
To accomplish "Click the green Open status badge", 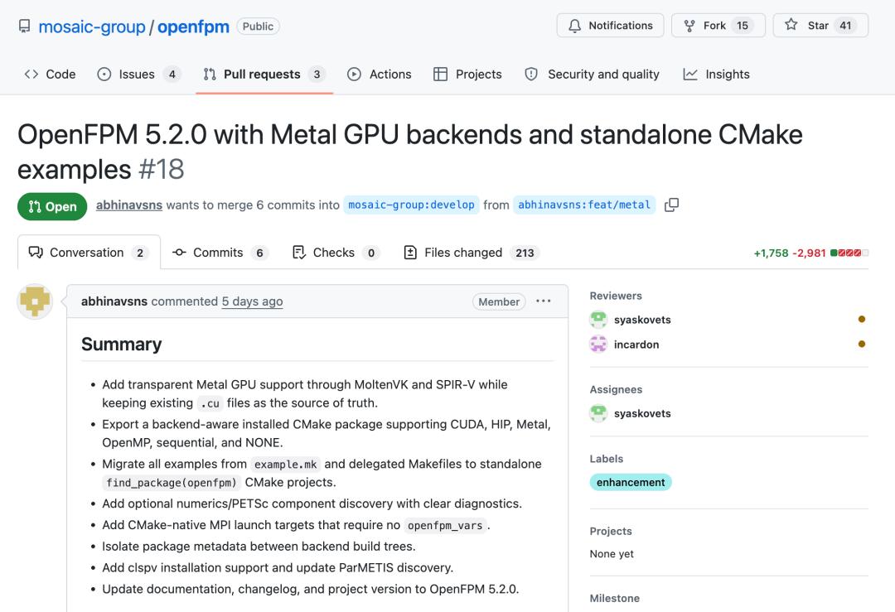I will 52,206.
